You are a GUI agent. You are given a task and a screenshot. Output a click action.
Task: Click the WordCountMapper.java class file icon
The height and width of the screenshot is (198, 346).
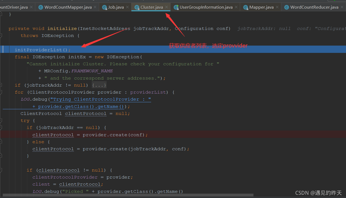tap(41, 7)
